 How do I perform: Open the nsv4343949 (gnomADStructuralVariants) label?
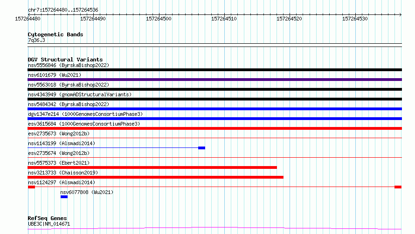tap(80, 94)
